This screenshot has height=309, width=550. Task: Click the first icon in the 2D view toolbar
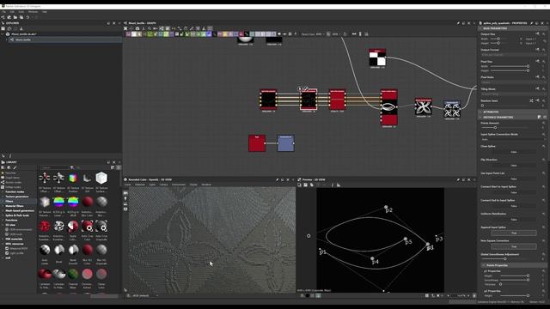[x=300, y=185]
